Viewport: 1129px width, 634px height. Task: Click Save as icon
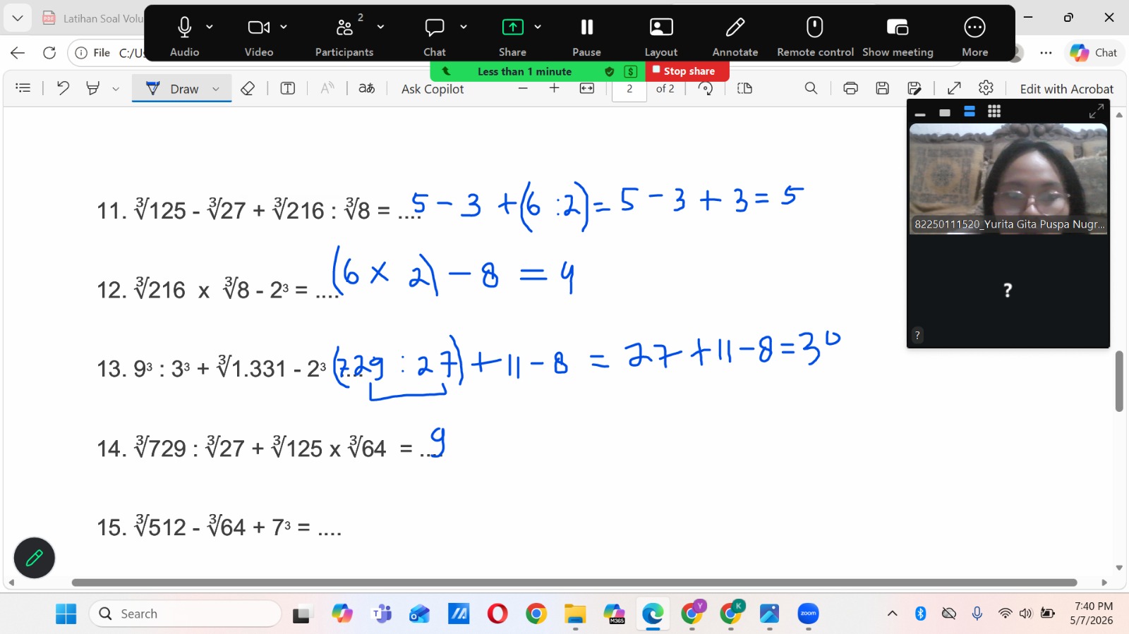tap(914, 88)
